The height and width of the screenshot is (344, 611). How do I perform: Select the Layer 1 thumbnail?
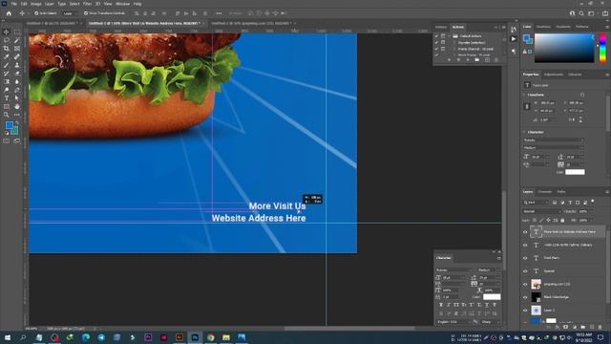(537, 311)
